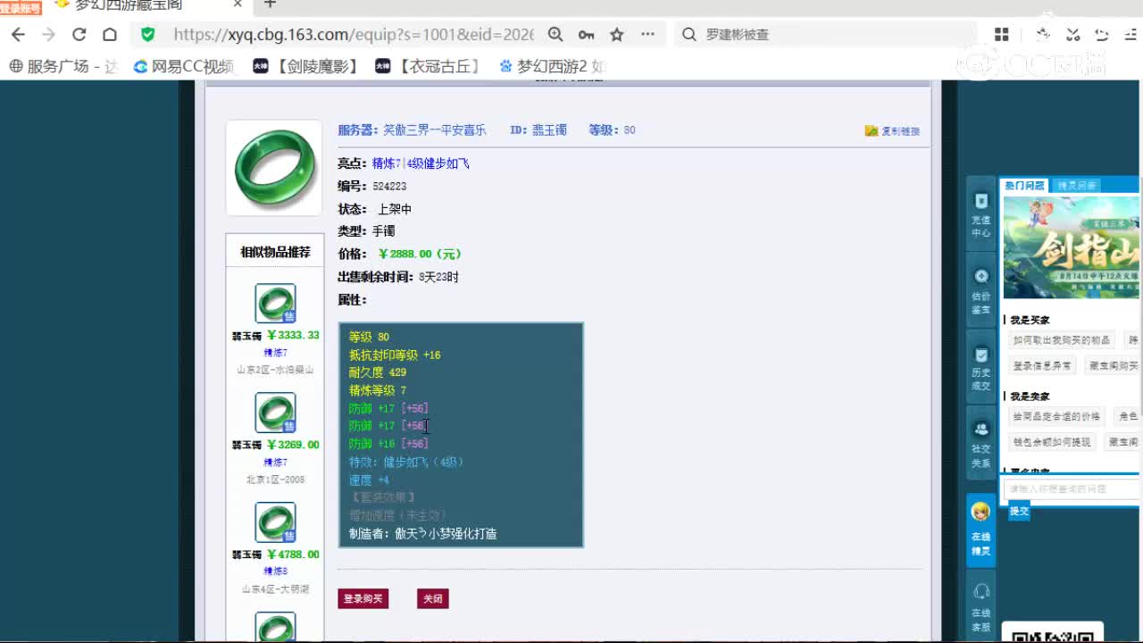Open 在线客服 headset in the sidebar
Viewport: 1143px width, 643px height.
(x=981, y=605)
